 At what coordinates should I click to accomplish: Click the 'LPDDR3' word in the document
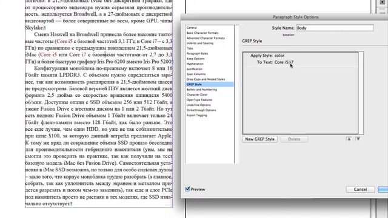coord(70,75)
